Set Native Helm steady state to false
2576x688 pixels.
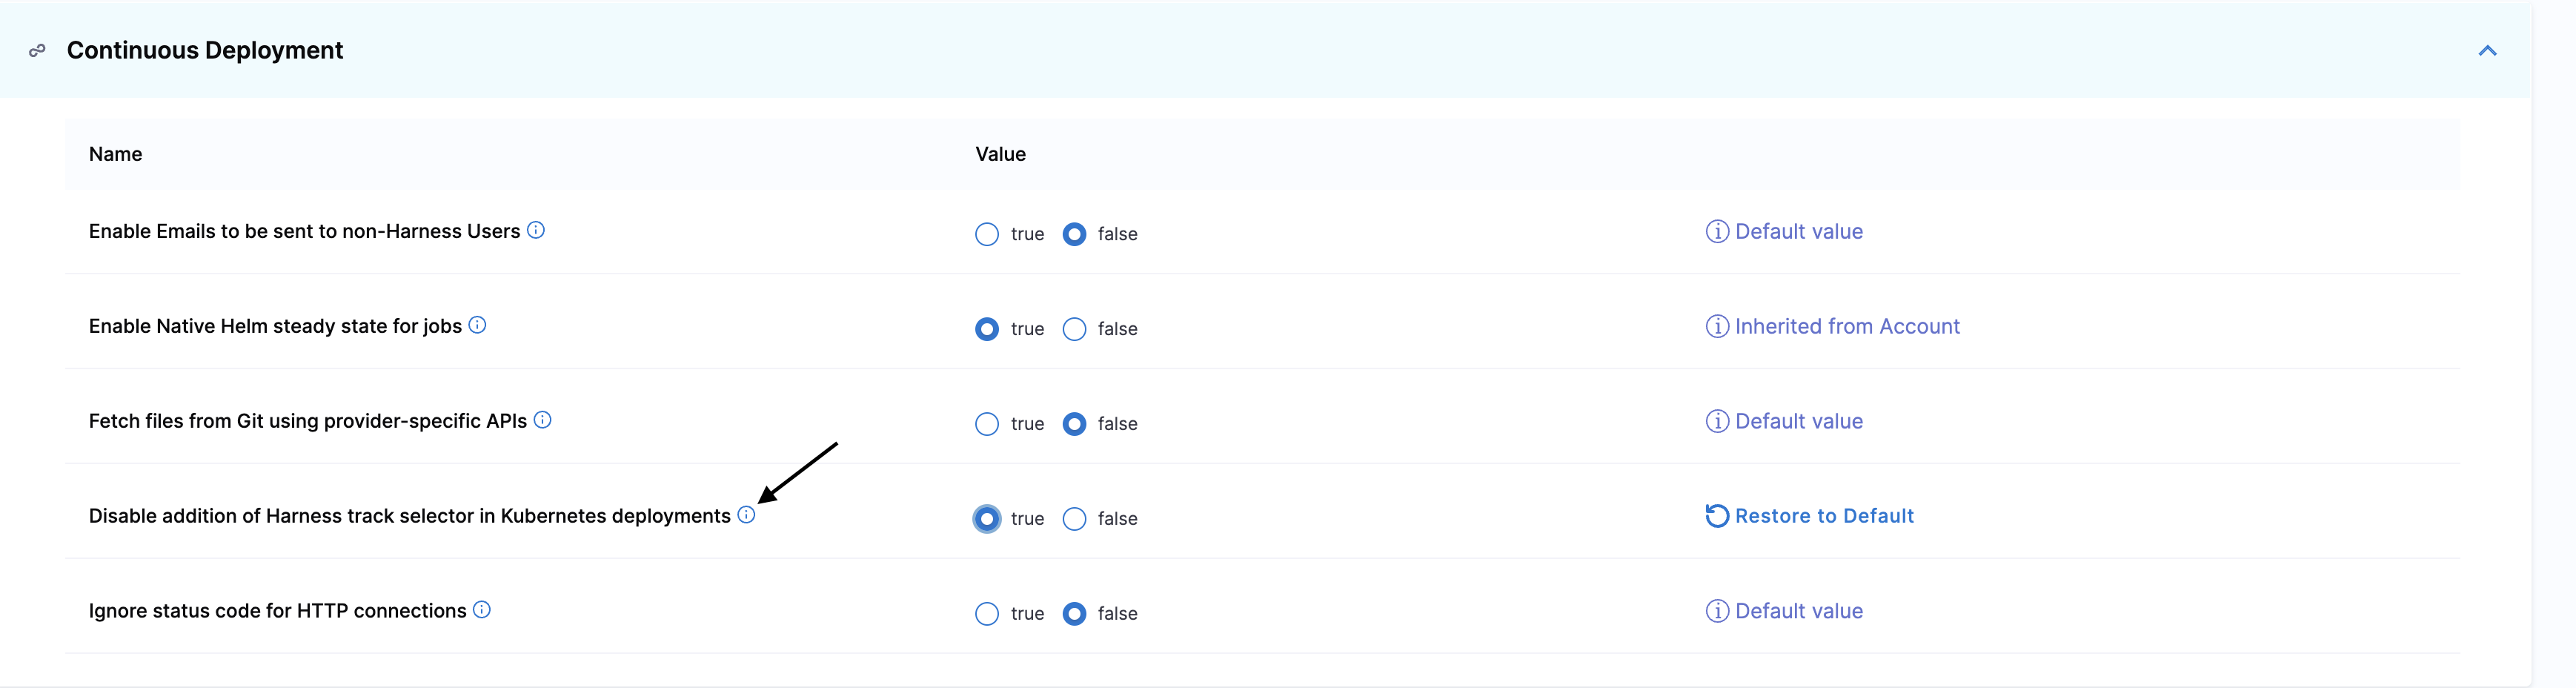1074,329
